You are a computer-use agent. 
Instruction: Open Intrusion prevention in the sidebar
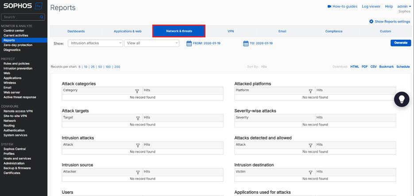(x=18, y=69)
